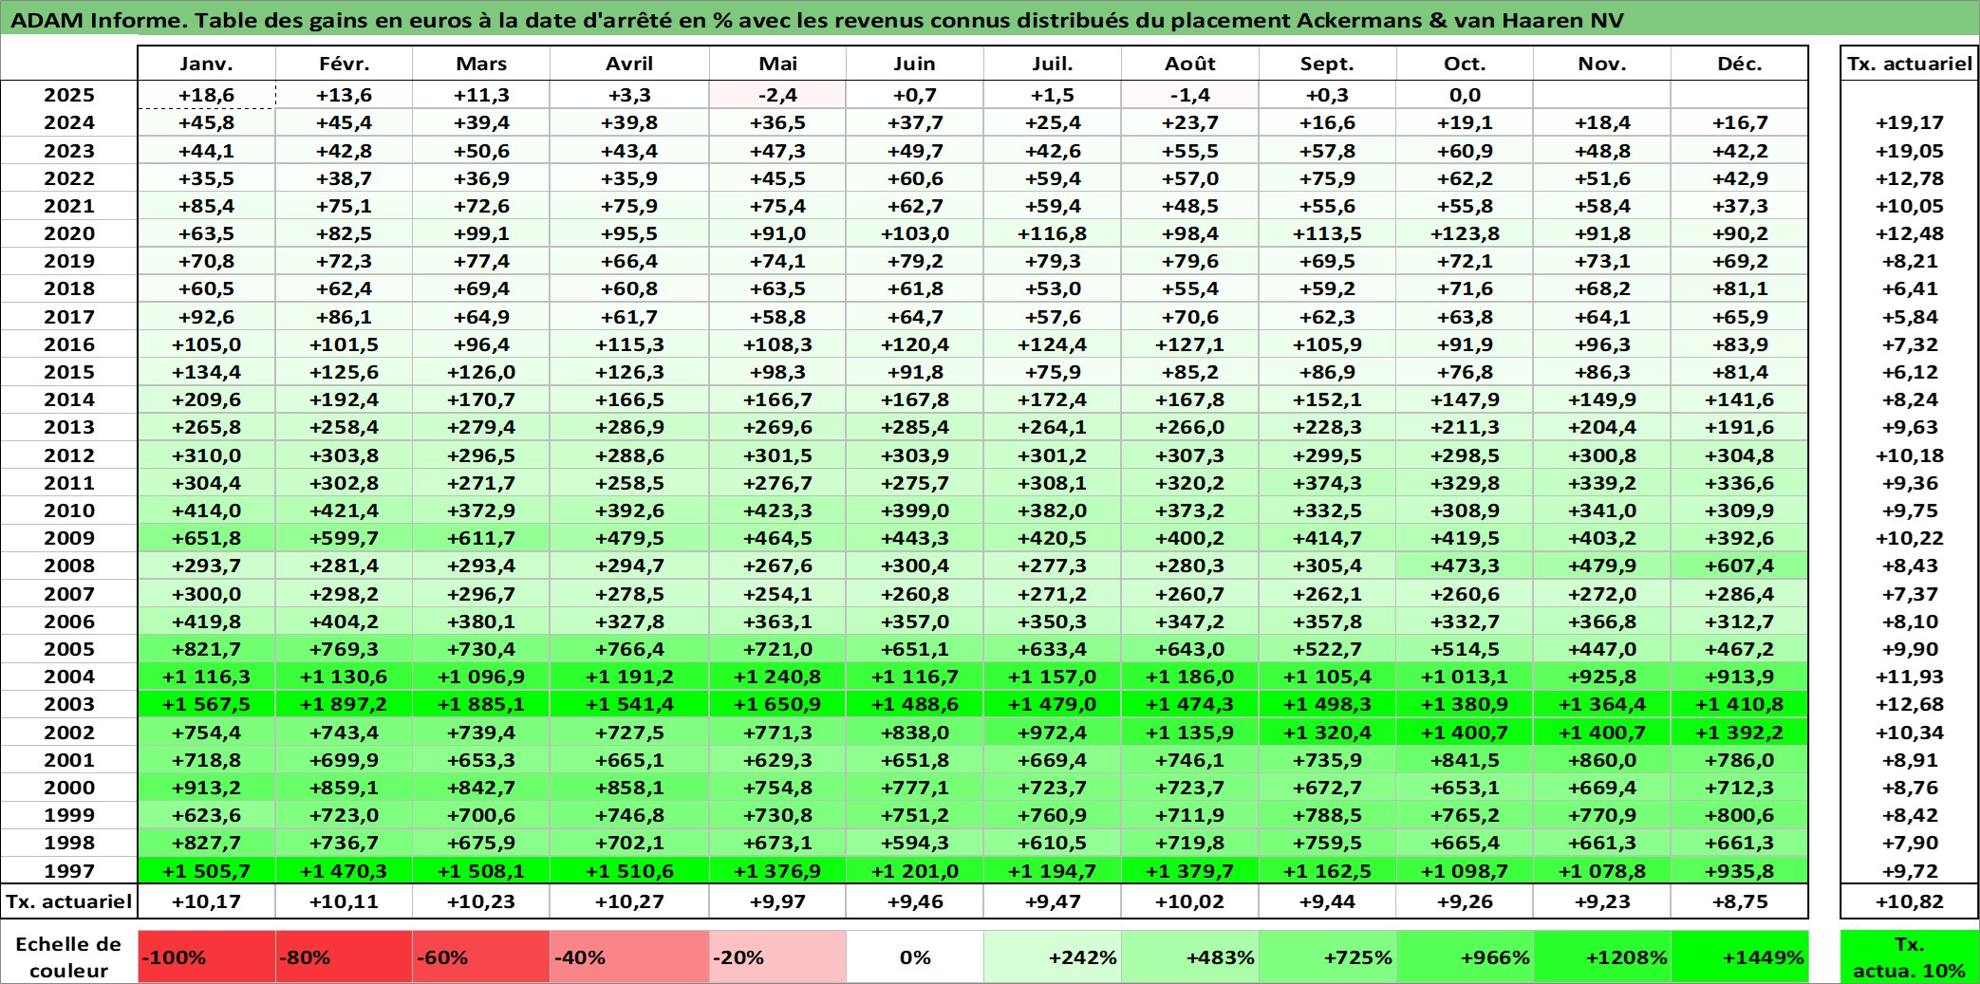
Task: Click the 2003 year row label
Action: click(69, 704)
